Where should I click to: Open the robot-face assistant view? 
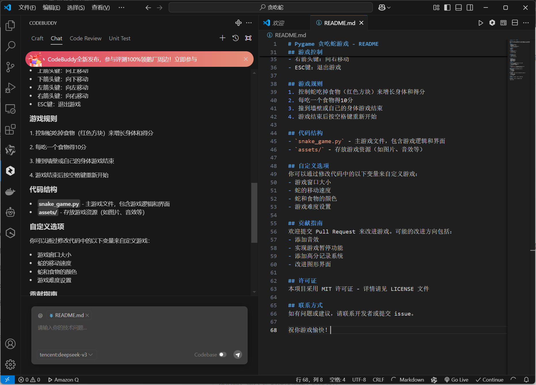coord(10,212)
